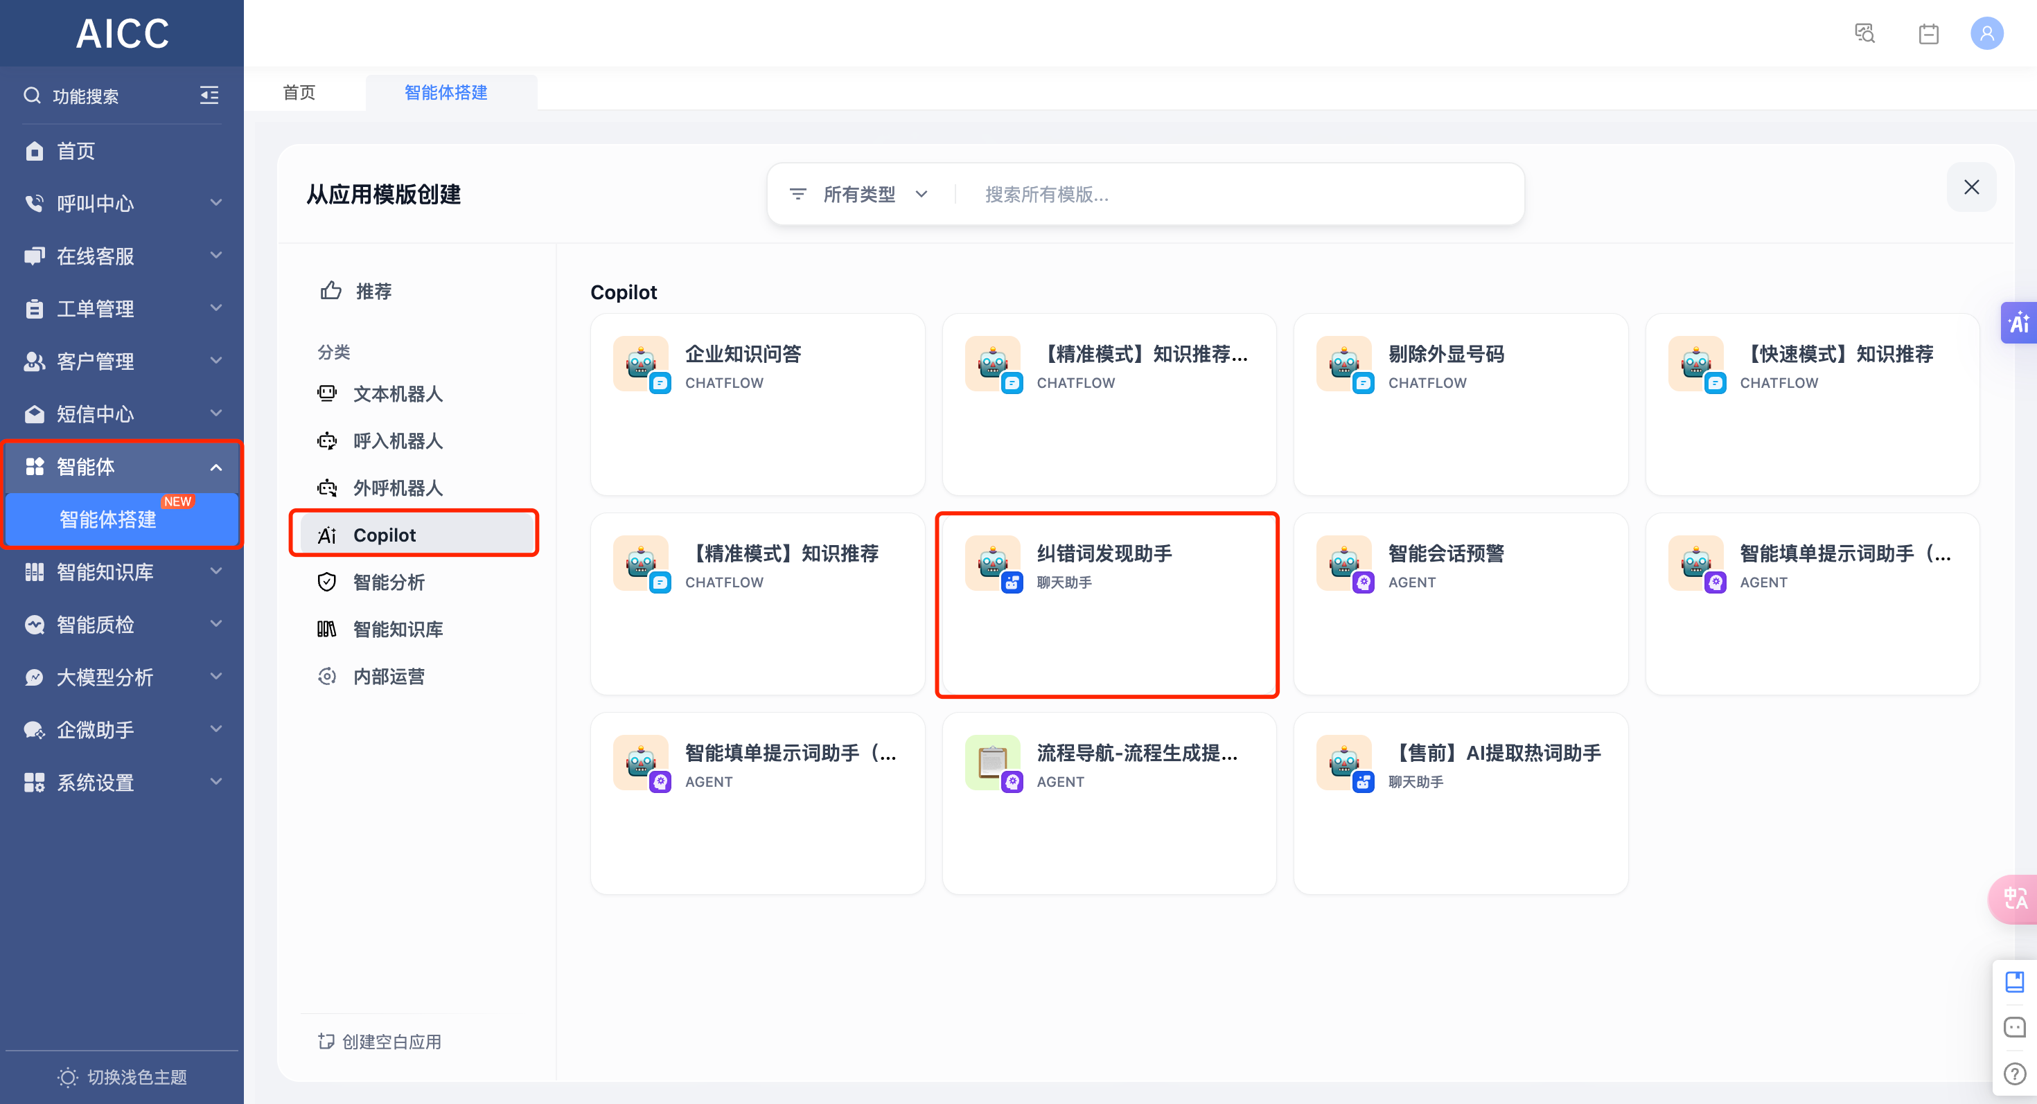Select the Copilot category
This screenshot has width=2037, height=1104.
click(416, 535)
